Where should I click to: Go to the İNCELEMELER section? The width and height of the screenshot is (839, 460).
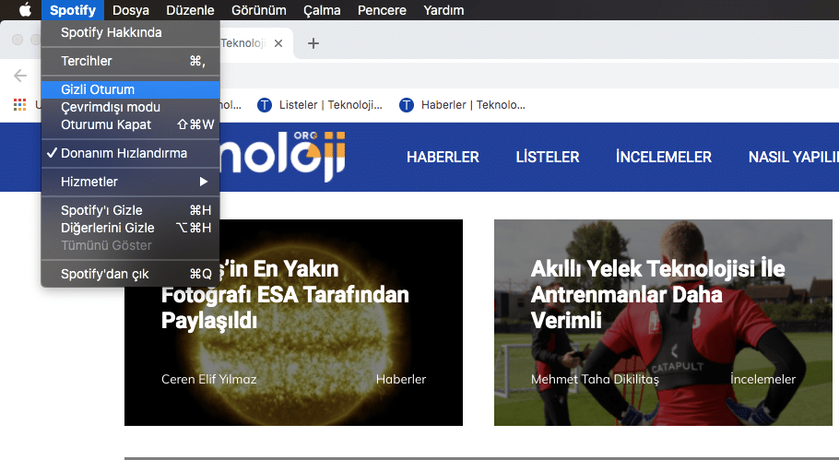coord(664,157)
